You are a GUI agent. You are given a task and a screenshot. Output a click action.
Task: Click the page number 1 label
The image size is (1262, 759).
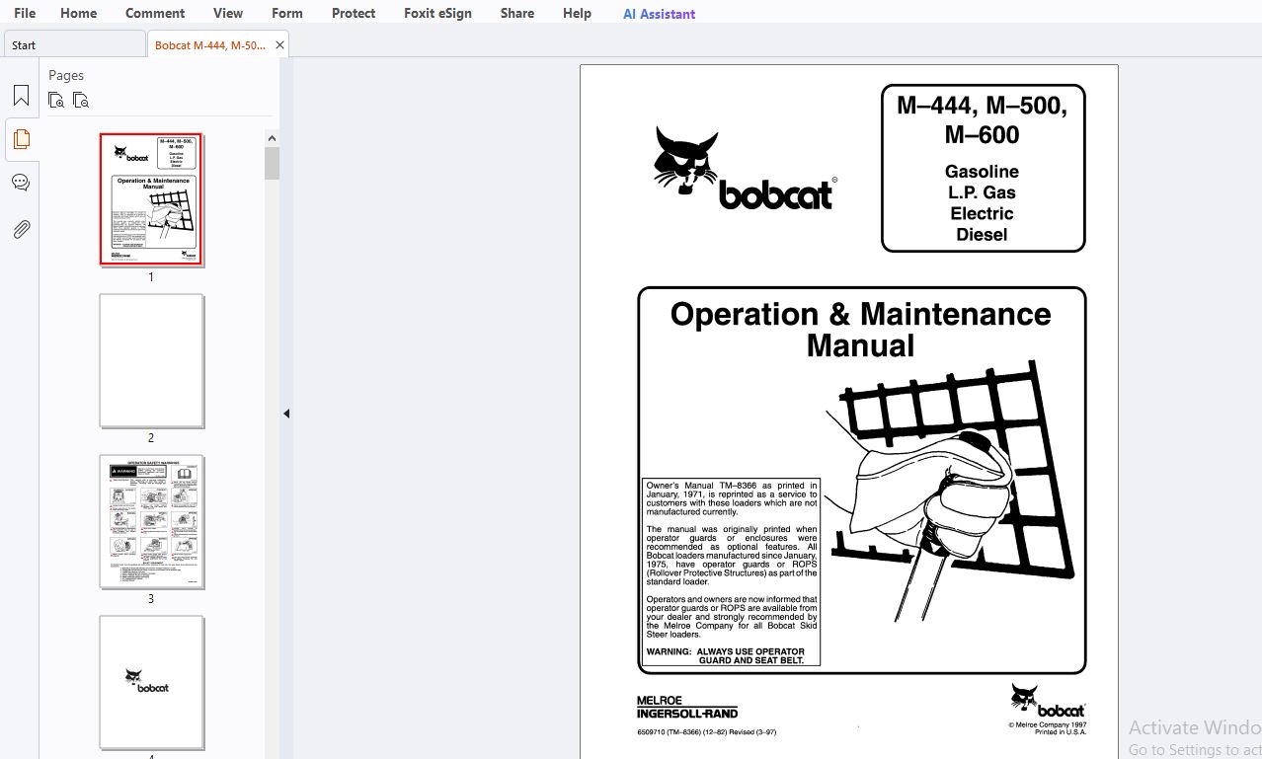[x=151, y=277]
